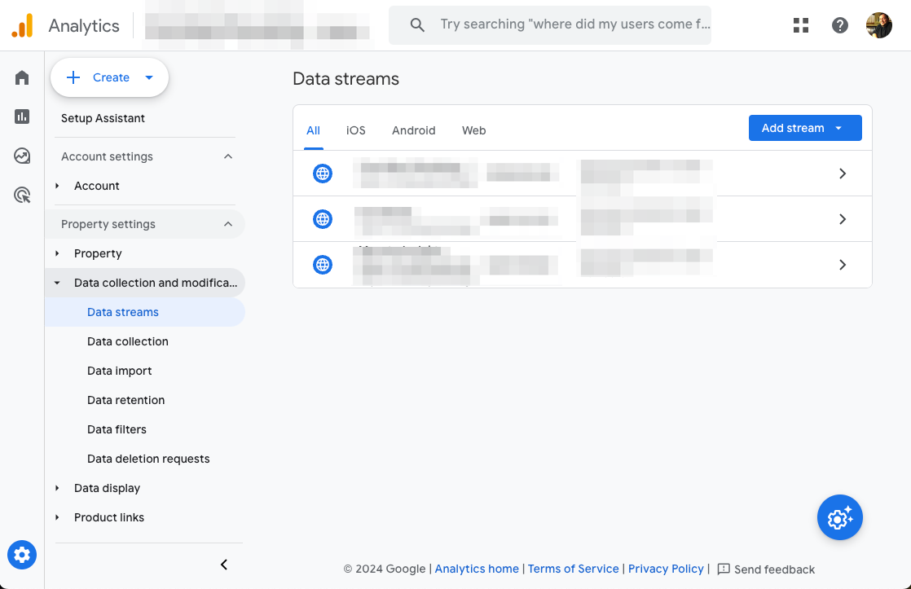
Task: Click the Analytics search input field
Action: [x=550, y=25]
